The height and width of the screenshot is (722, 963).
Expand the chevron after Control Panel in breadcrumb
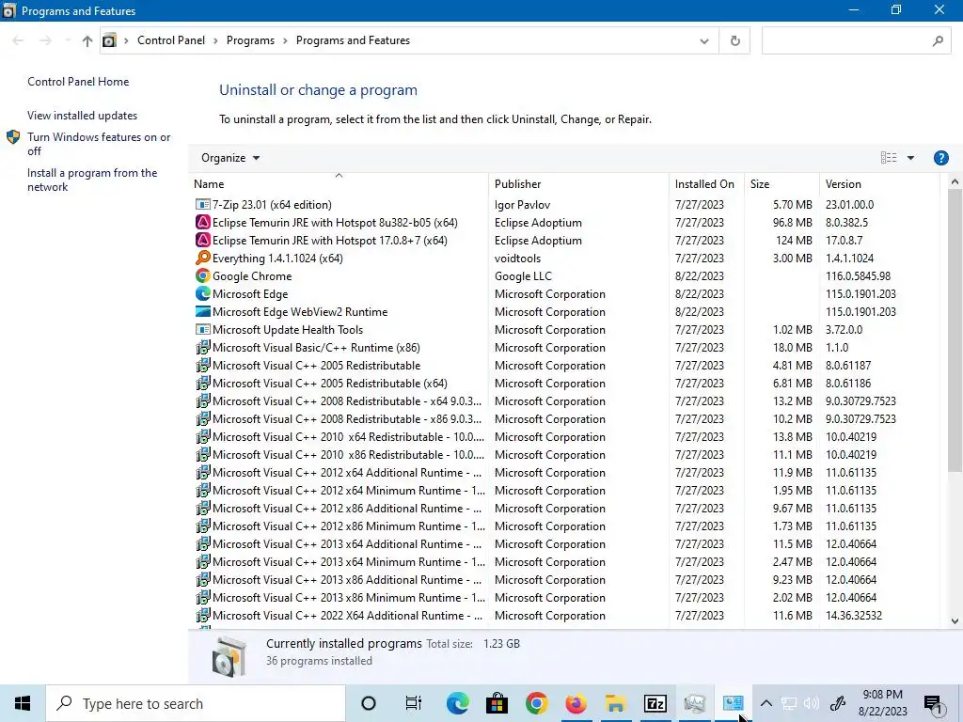pos(215,40)
